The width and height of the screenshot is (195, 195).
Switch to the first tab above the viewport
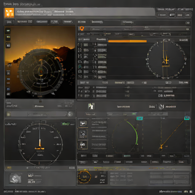click(x=9, y=22)
